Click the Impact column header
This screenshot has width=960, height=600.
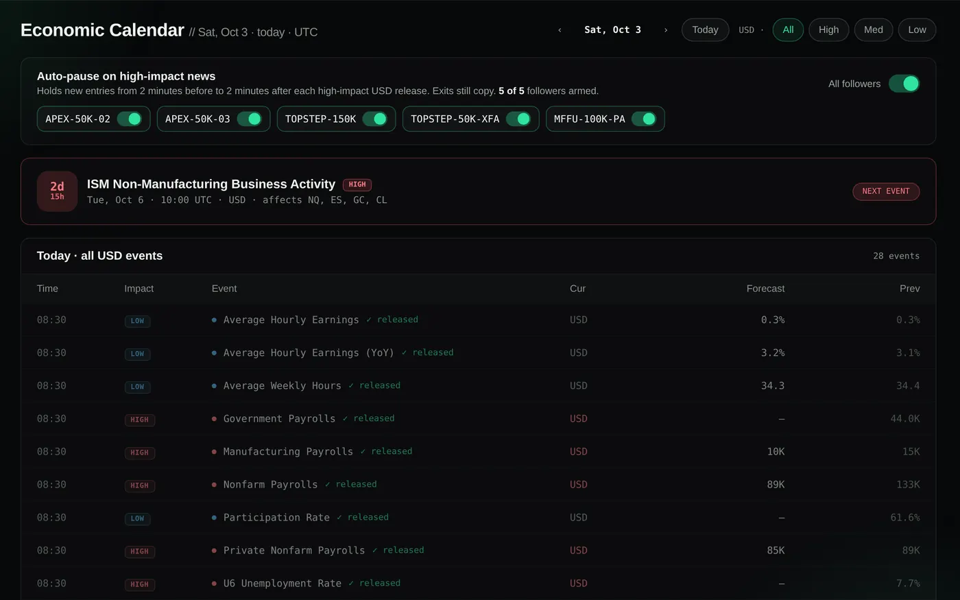click(139, 289)
